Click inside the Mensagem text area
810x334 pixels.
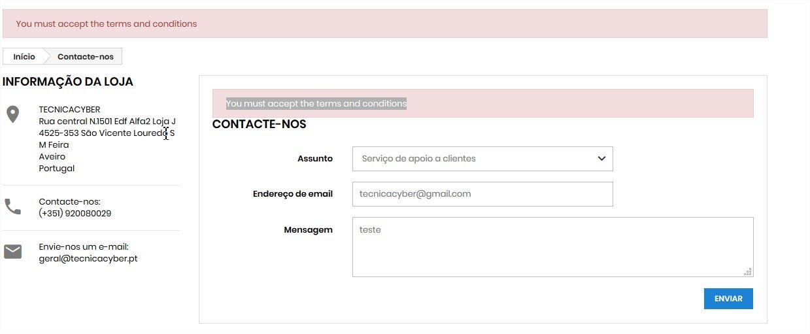click(553, 247)
